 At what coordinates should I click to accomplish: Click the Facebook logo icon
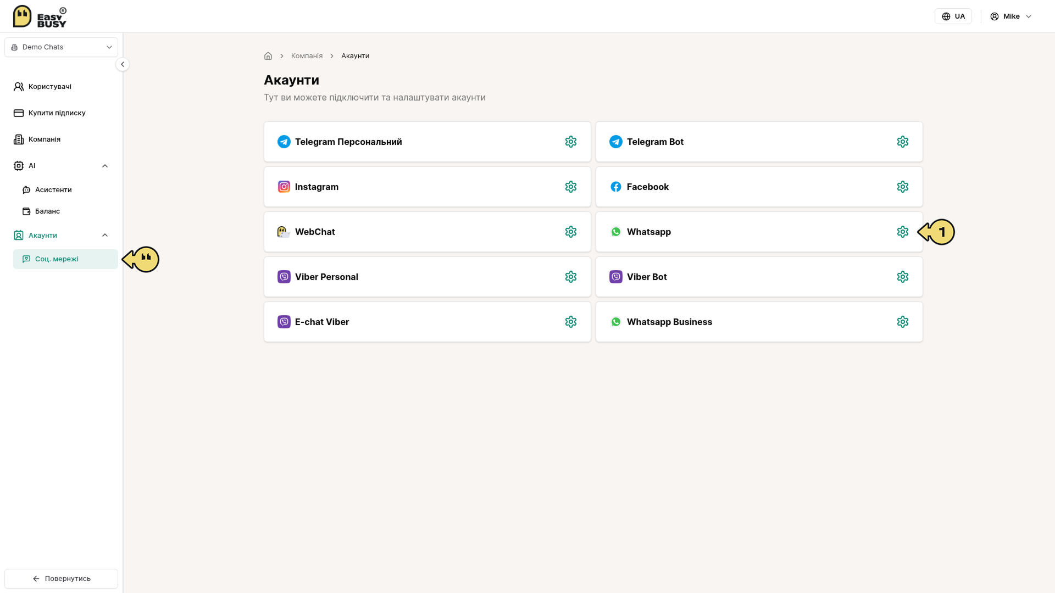point(616,187)
